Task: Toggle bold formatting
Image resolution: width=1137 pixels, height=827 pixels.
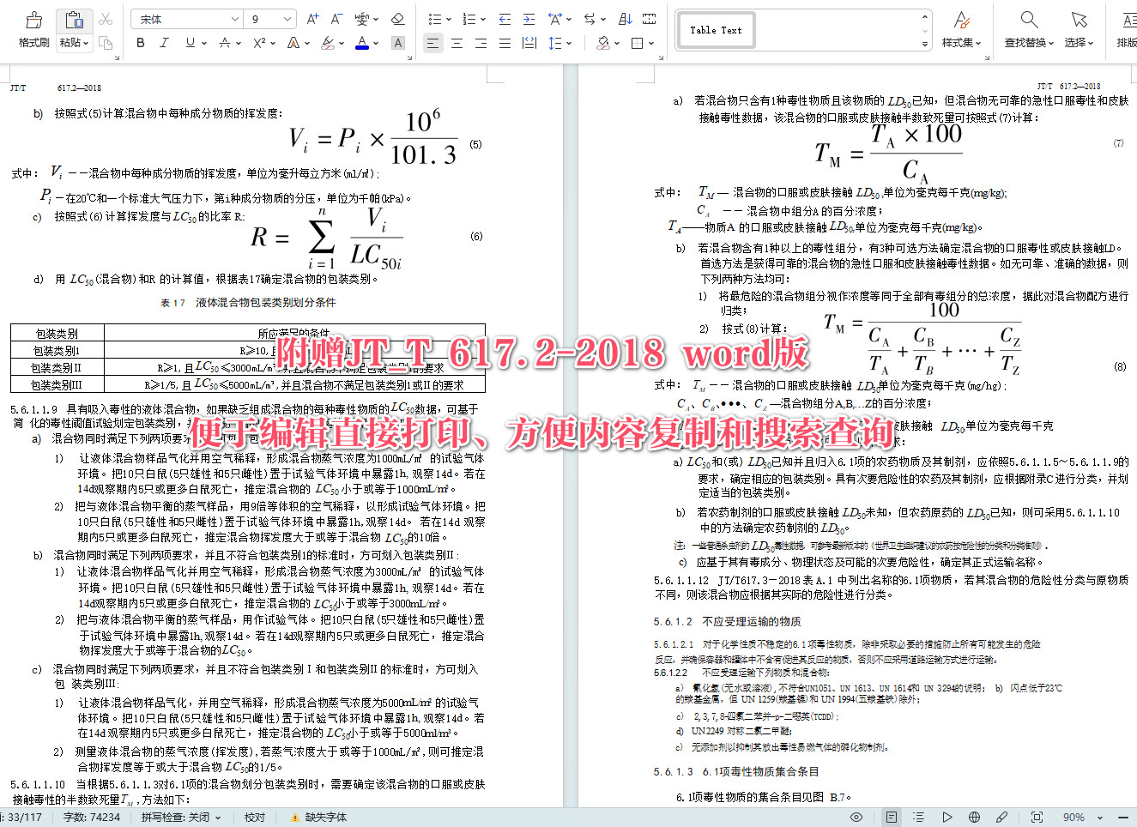Action: 140,42
